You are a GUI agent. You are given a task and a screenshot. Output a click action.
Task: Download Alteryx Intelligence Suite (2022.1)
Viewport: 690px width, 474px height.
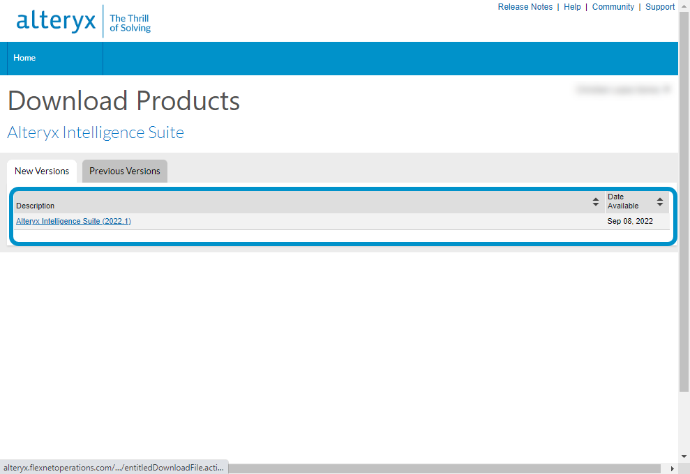tap(73, 221)
